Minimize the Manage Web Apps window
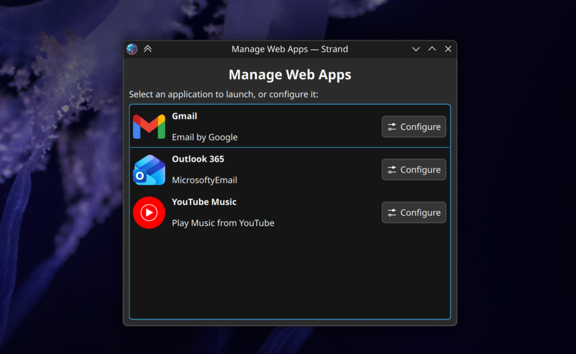This screenshot has height=354, width=576. pyautogui.click(x=416, y=49)
